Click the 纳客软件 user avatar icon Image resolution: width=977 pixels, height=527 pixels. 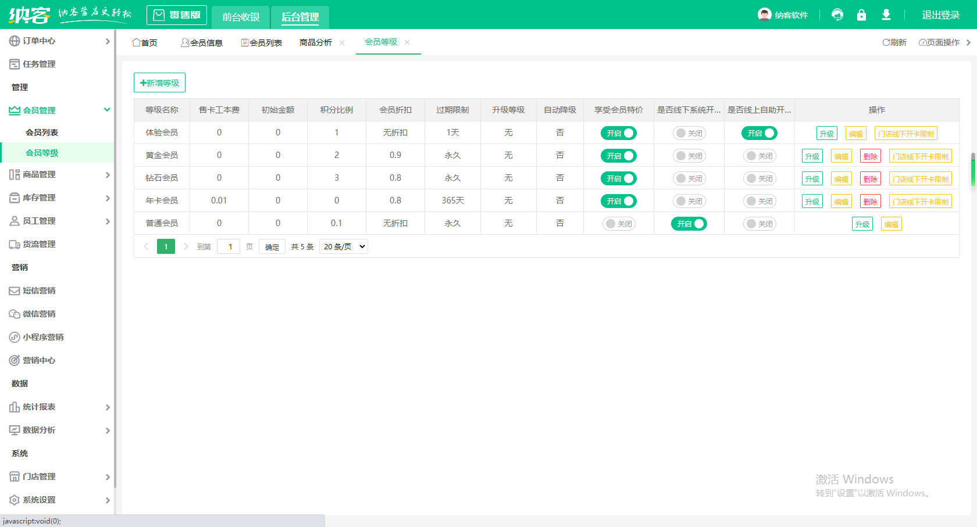point(764,15)
